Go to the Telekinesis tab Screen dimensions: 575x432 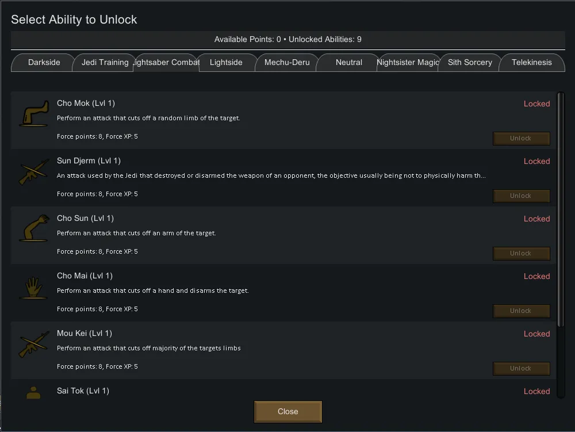pyautogui.click(x=531, y=63)
